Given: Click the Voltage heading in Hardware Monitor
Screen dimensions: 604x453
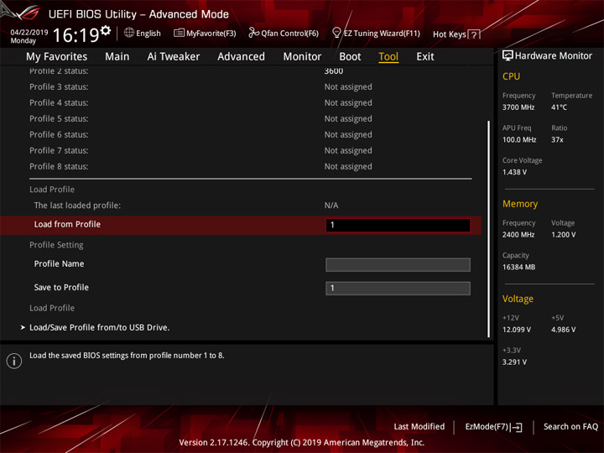Looking at the screenshot, I should pos(518,299).
